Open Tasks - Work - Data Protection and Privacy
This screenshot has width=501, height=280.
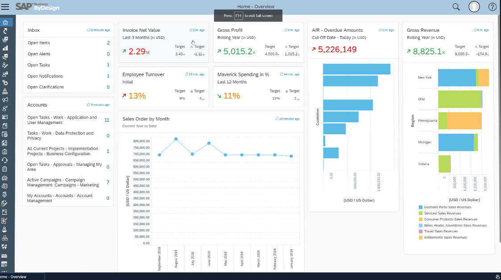click(68, 136)
